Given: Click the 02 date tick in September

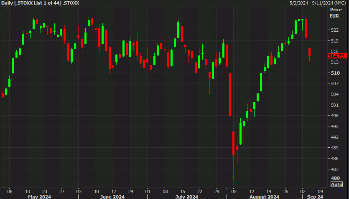Looking at the screenshot, I should click(x=303, y=191).
